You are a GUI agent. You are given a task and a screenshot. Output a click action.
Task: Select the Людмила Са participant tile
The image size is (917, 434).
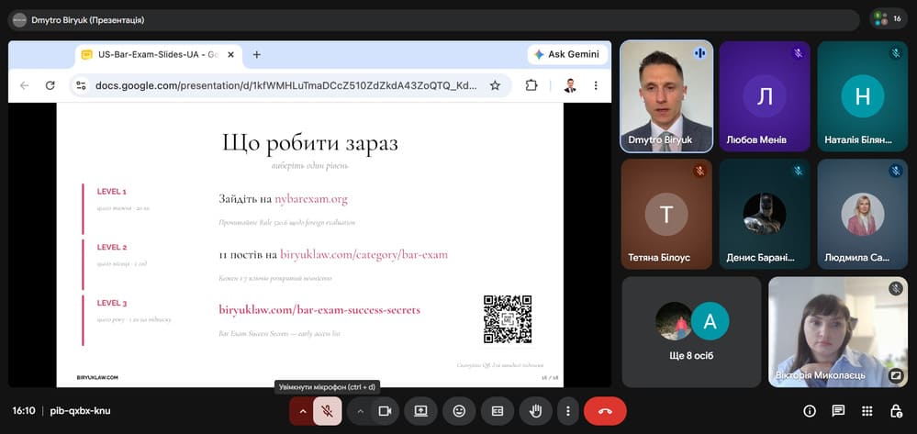(863, 214)
